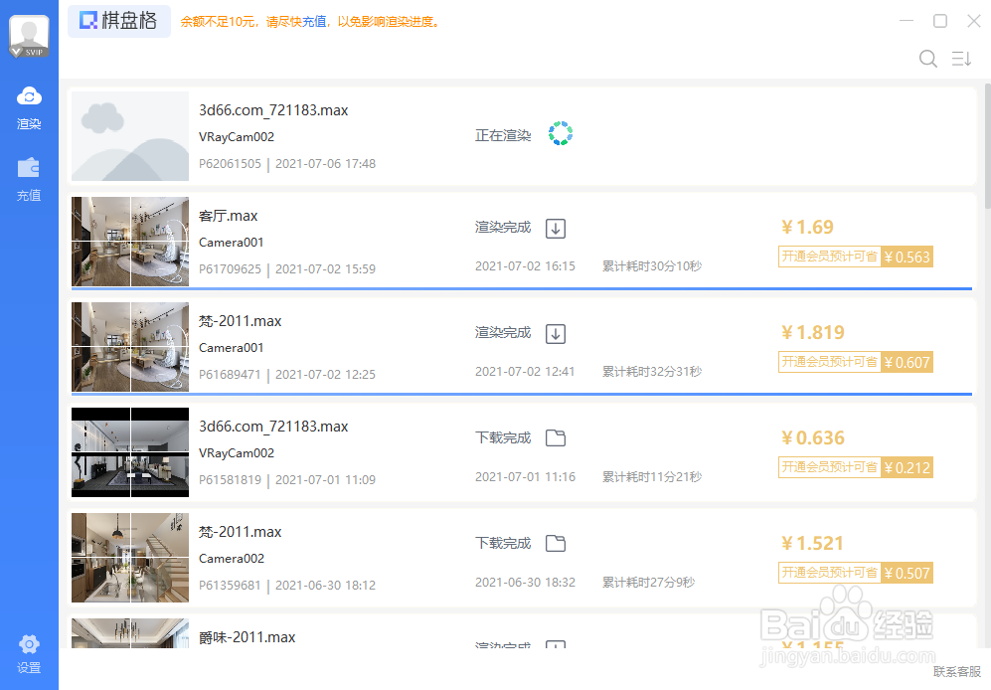
Task: Click job ID P61359681
Action: tap(230, 586)
